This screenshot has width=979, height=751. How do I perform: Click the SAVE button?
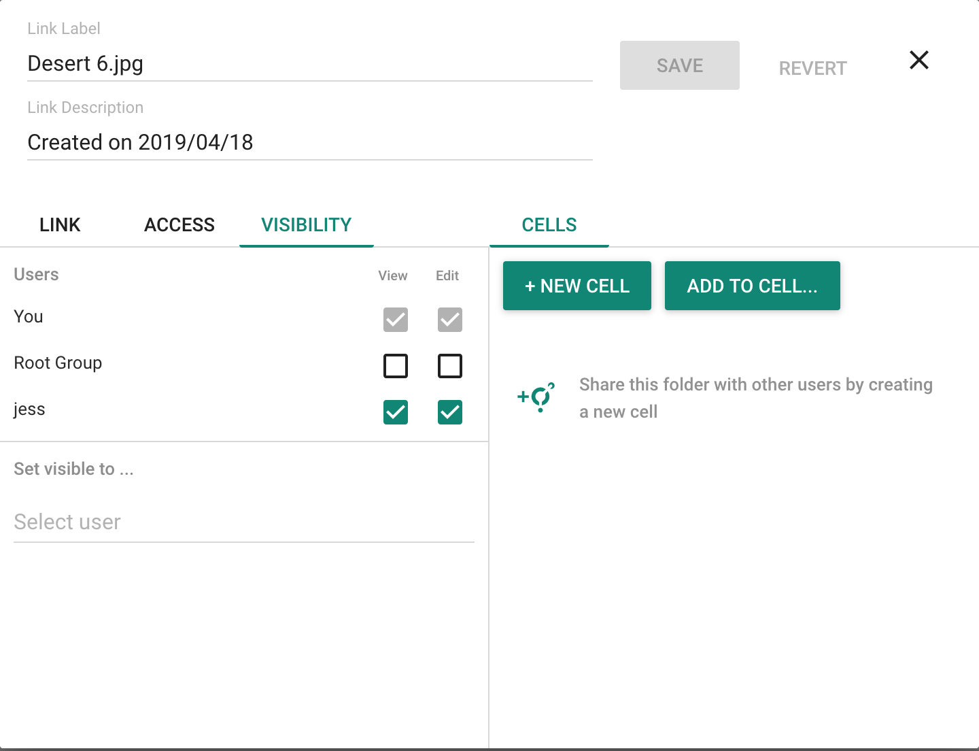(680, 65)
